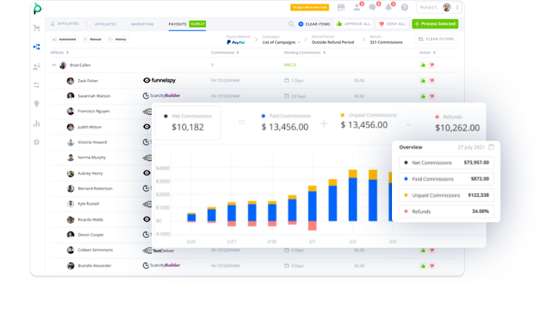Click the storefront icon in header
538x322 pixels.
(x=341, y=8)
